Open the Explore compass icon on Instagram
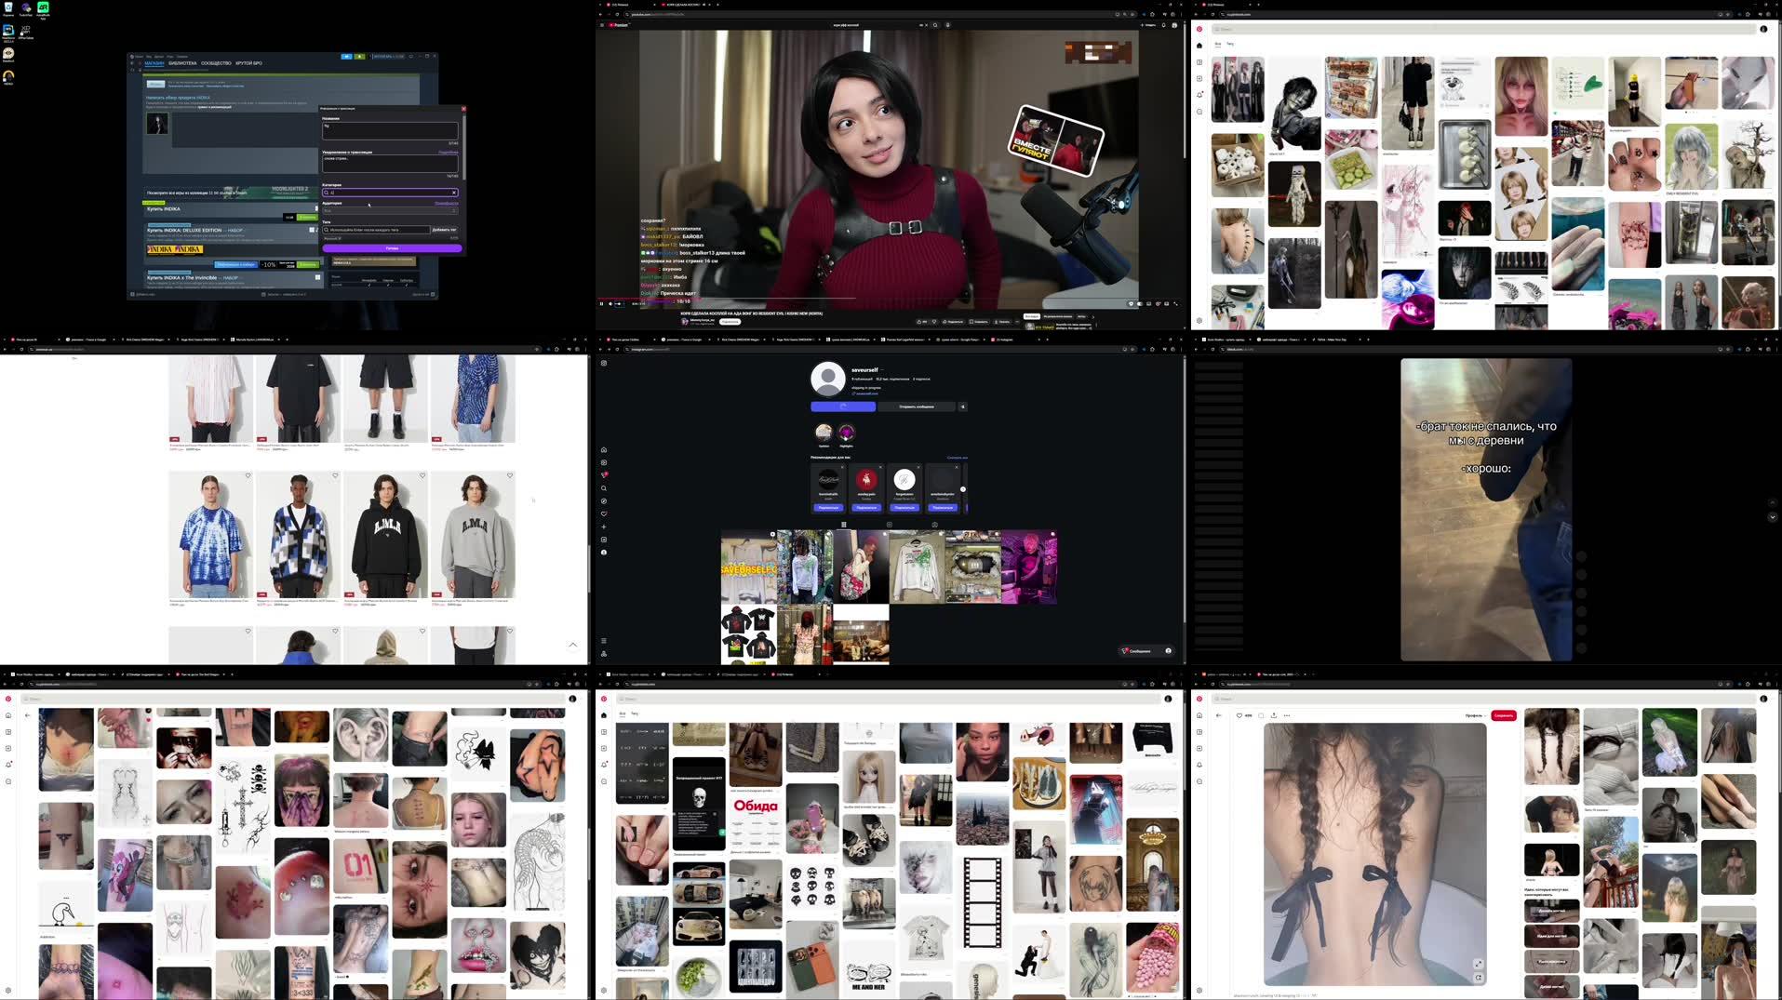 [604, 500]
